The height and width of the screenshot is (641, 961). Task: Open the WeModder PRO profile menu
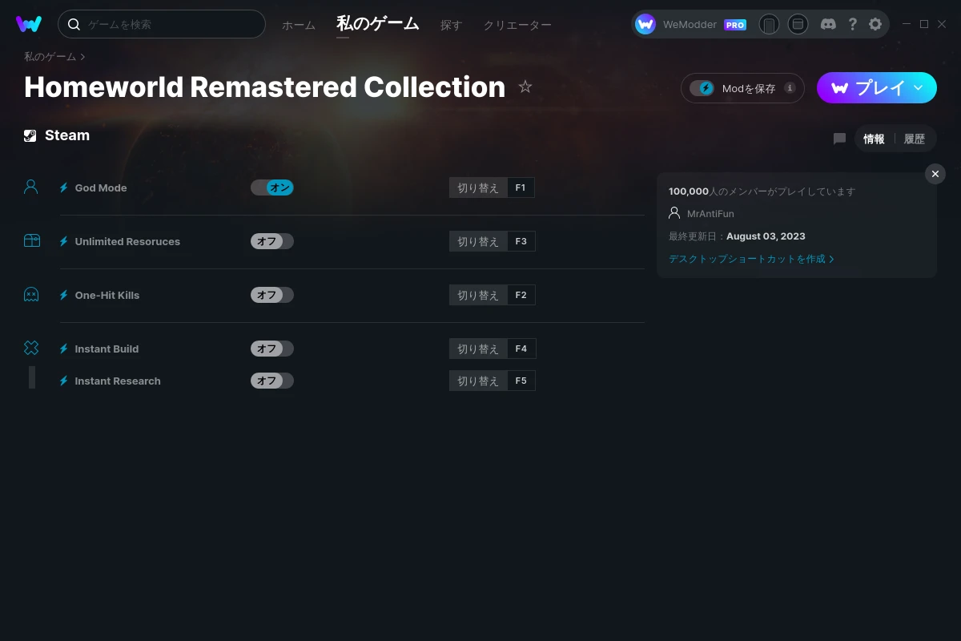(691, 24)
